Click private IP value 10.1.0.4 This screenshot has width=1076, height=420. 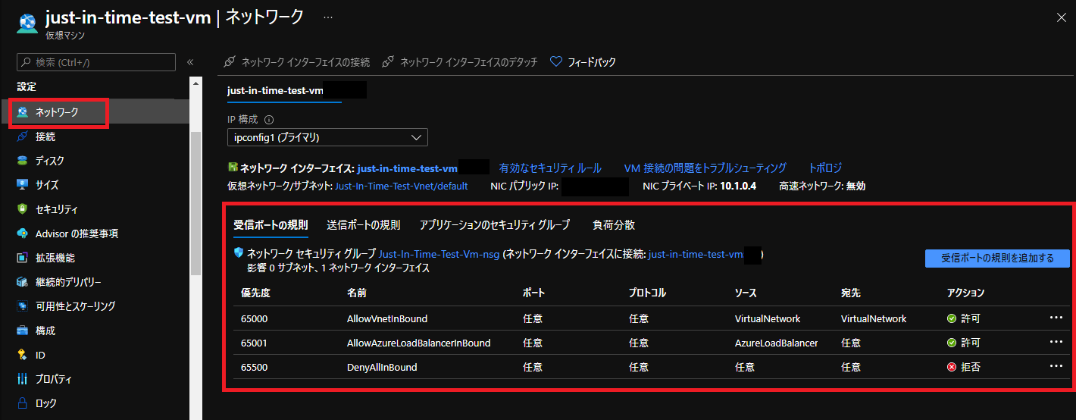click(x=738, y=186)
